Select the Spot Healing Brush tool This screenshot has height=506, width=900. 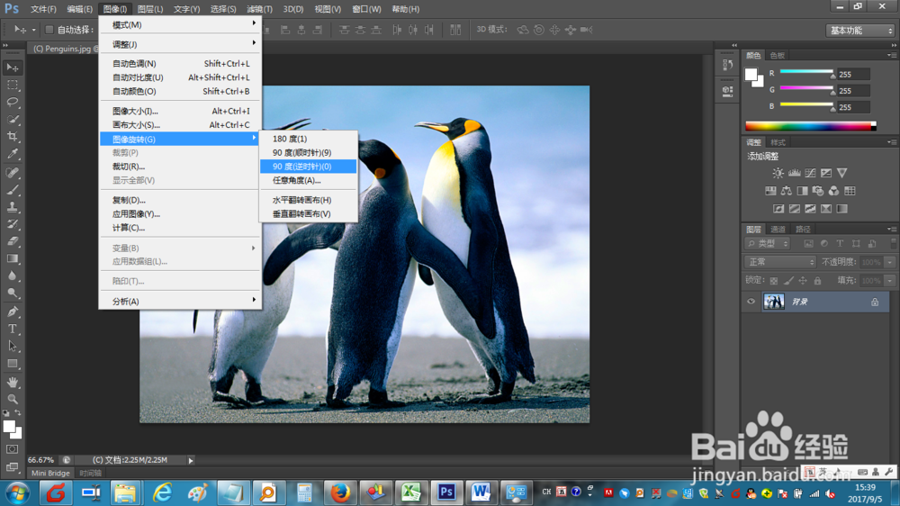pos(12,173)
